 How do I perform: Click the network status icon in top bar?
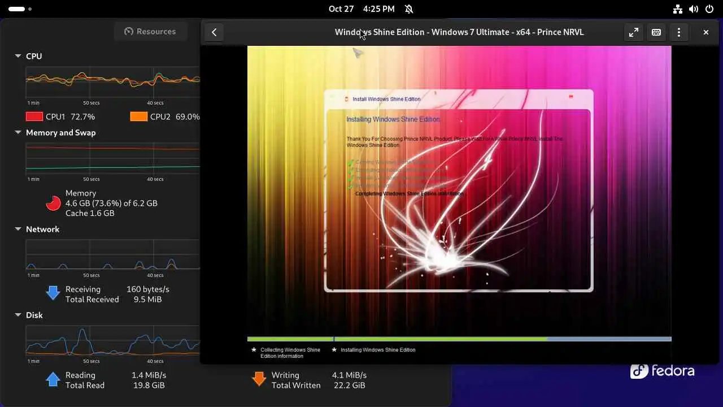pyautogui.click(x=678, y=9)
